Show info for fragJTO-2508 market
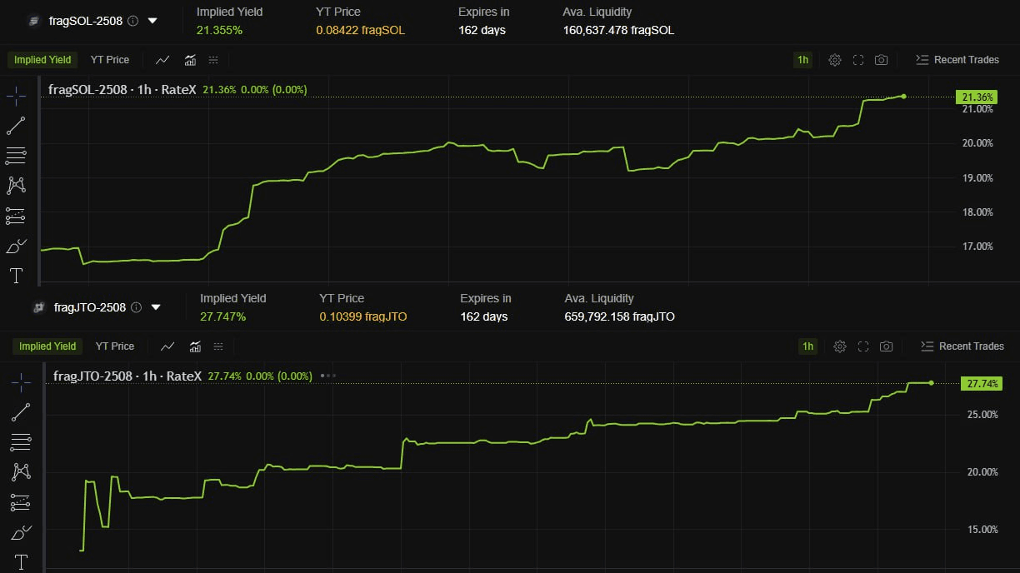Screen dimensions: 1020x573 click(137, 307)
